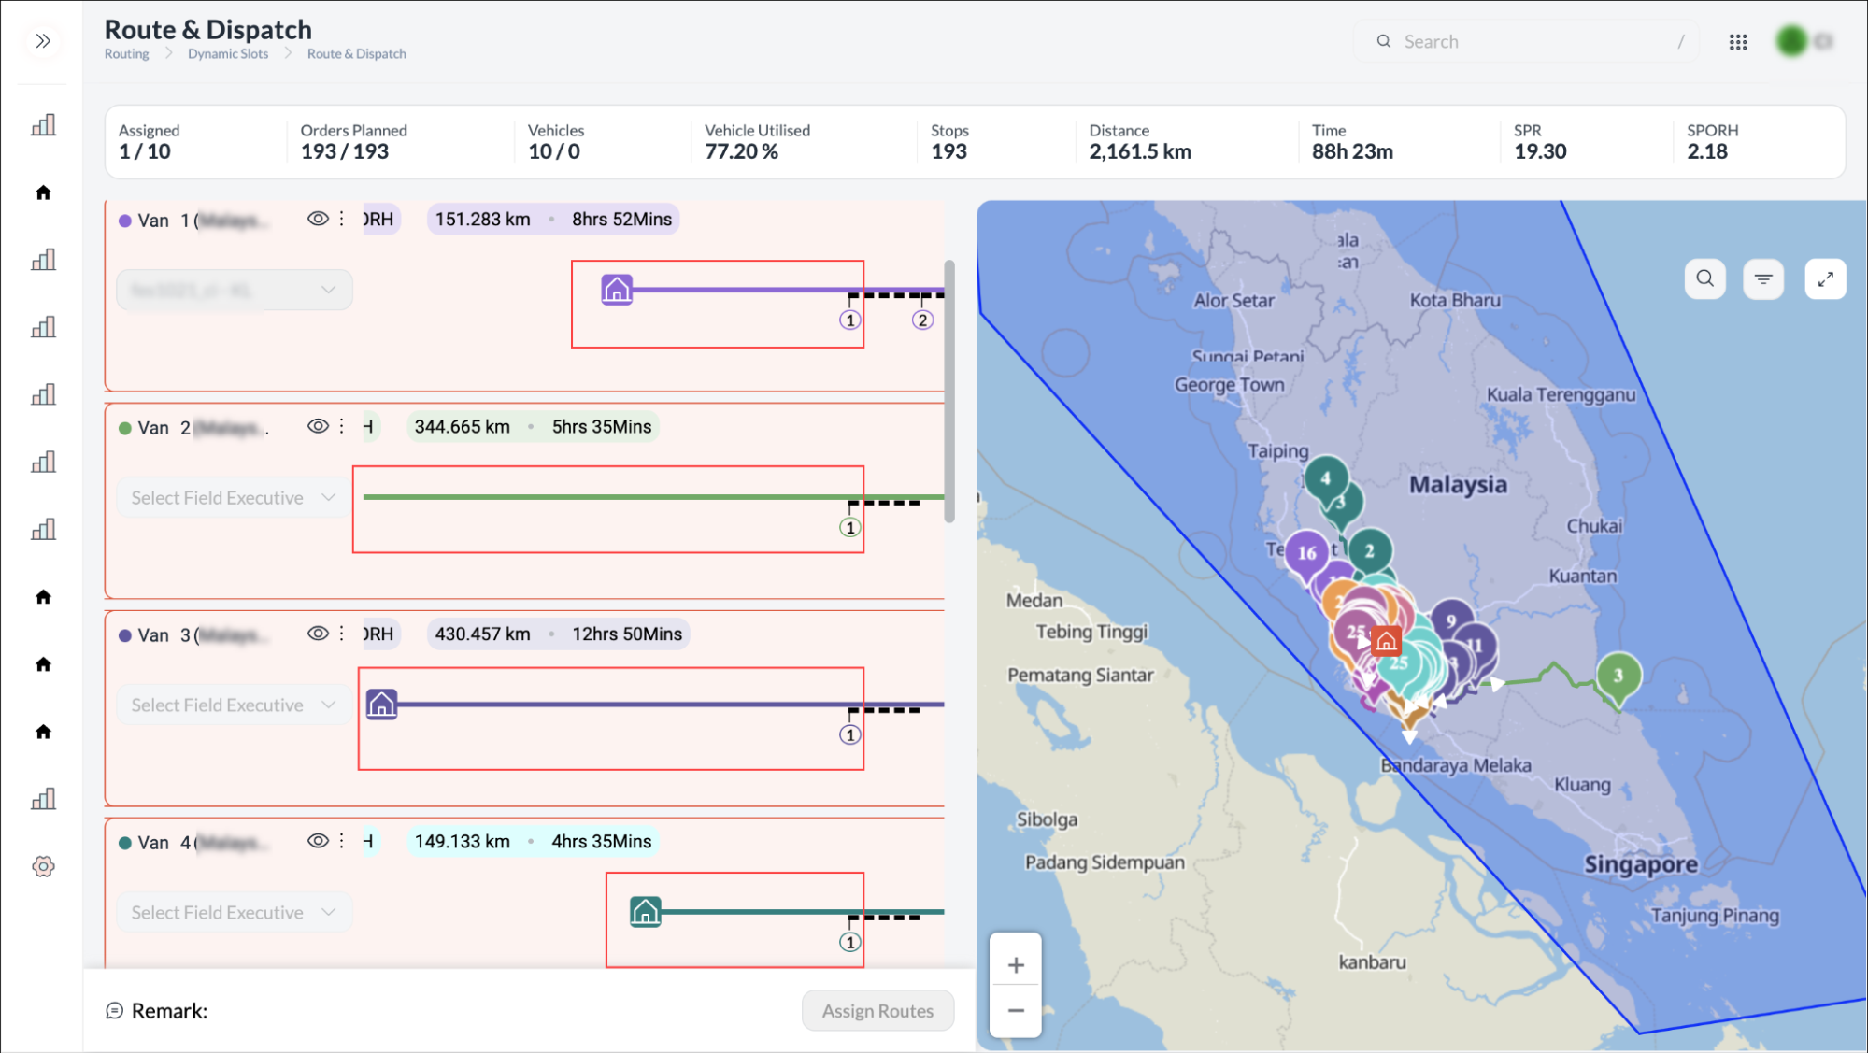The height and width of the screenshot is (1054, 1868).
Task: Select stop 1 marker on Van 4 timeline
Action: tap(849, 943)
